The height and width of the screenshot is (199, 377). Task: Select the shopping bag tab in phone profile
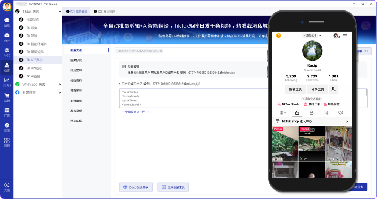pos(297,113)
